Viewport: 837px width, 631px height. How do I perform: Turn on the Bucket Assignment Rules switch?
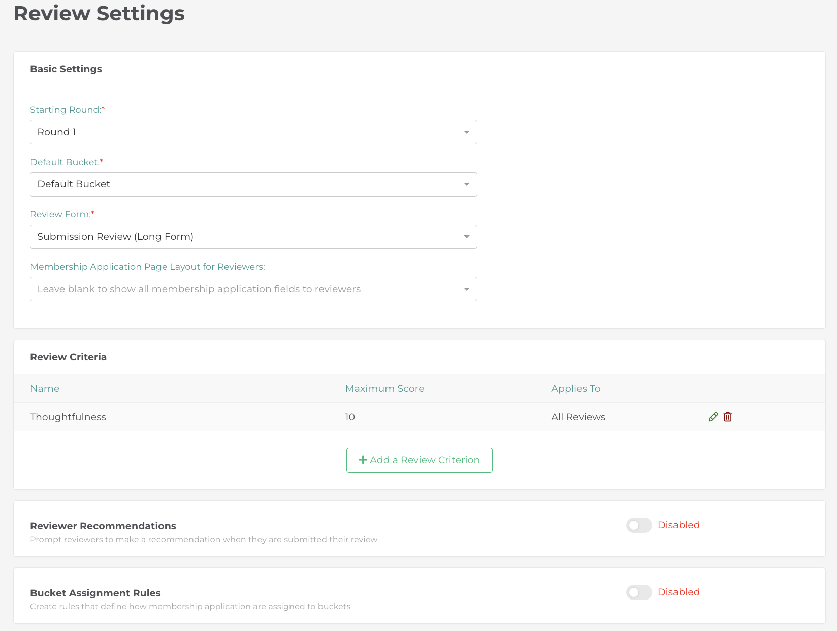[638, 592]
